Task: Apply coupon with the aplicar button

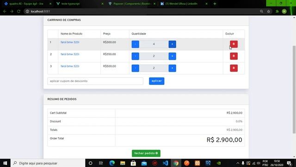Action: click(x=156, y=81)
